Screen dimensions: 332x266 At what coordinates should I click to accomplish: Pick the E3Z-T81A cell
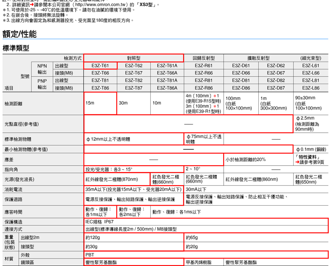coord(167,80)
